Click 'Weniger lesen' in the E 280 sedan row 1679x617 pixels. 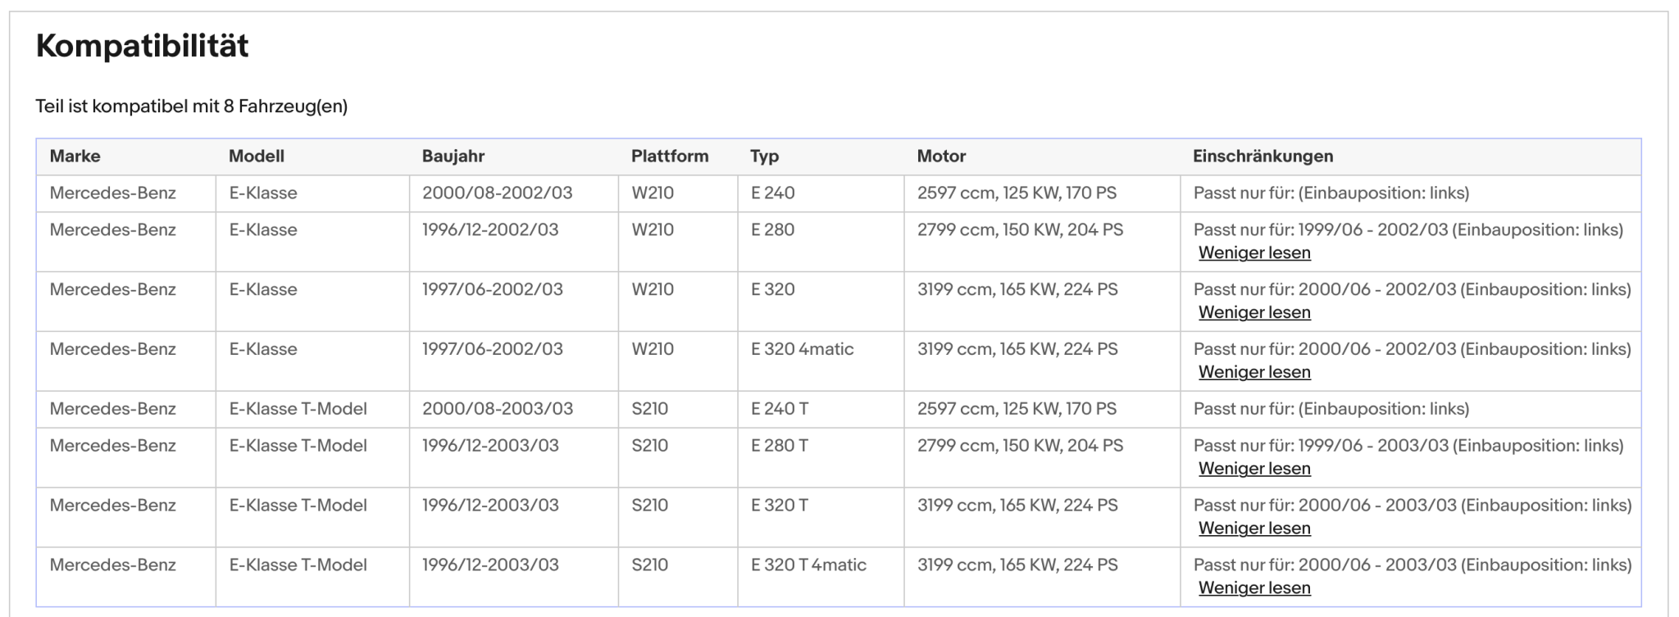[x=1254, y=252]
